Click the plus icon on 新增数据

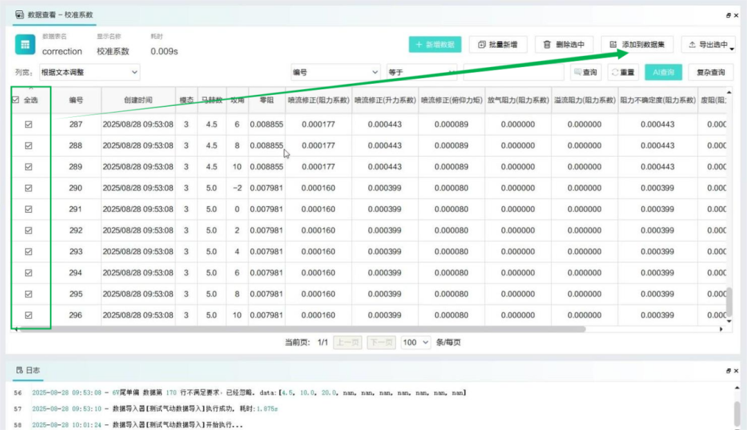pos(418,45)
